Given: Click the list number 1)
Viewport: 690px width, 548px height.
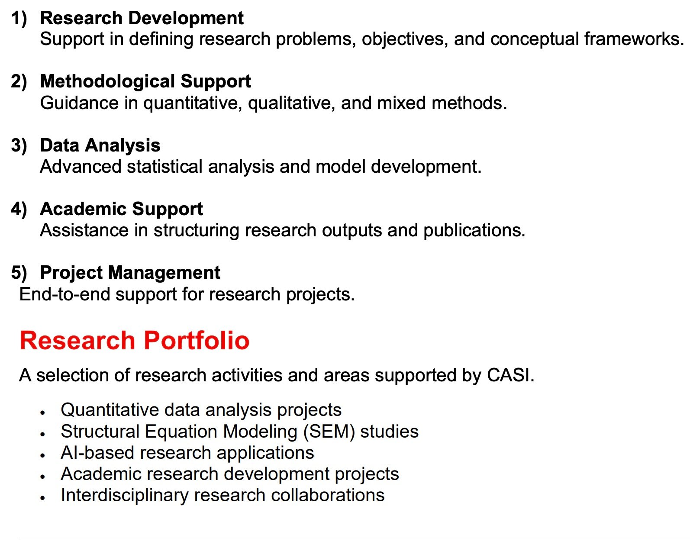Looking at the screenshot, I should [19, 19].
